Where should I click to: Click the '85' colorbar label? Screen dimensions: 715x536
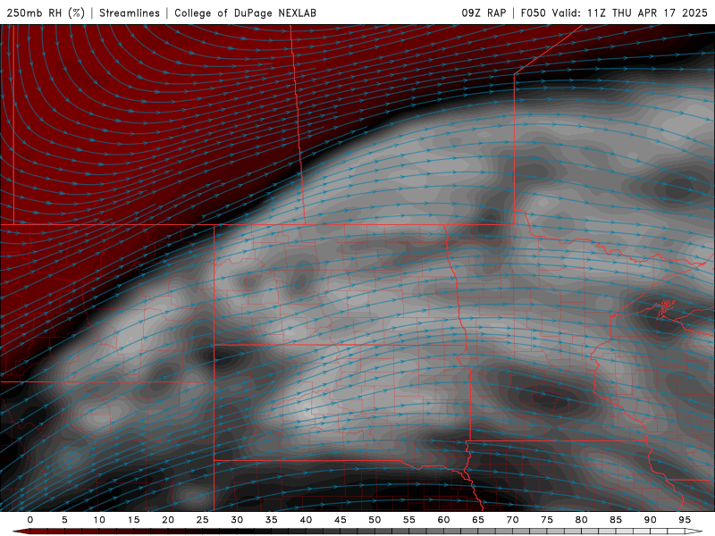click(x=616, y=520)
